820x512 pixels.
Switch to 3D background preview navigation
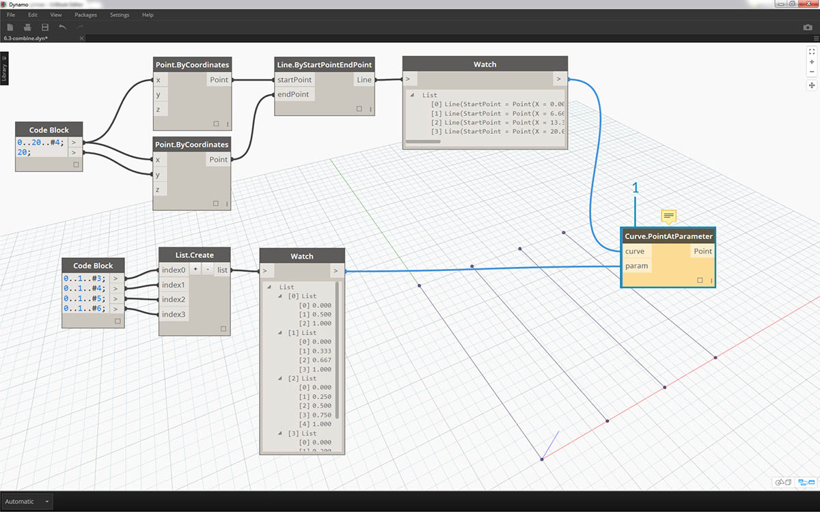(783, 483)
